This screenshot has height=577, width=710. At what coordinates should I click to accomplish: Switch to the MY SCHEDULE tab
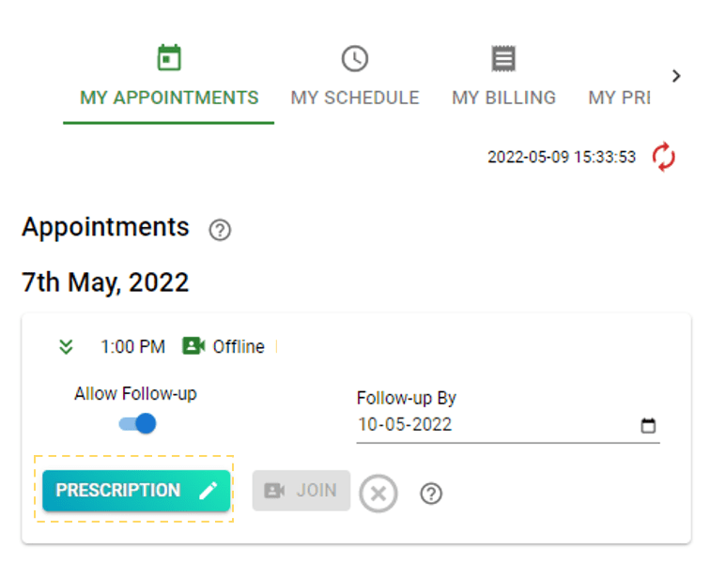click(355, 98)
